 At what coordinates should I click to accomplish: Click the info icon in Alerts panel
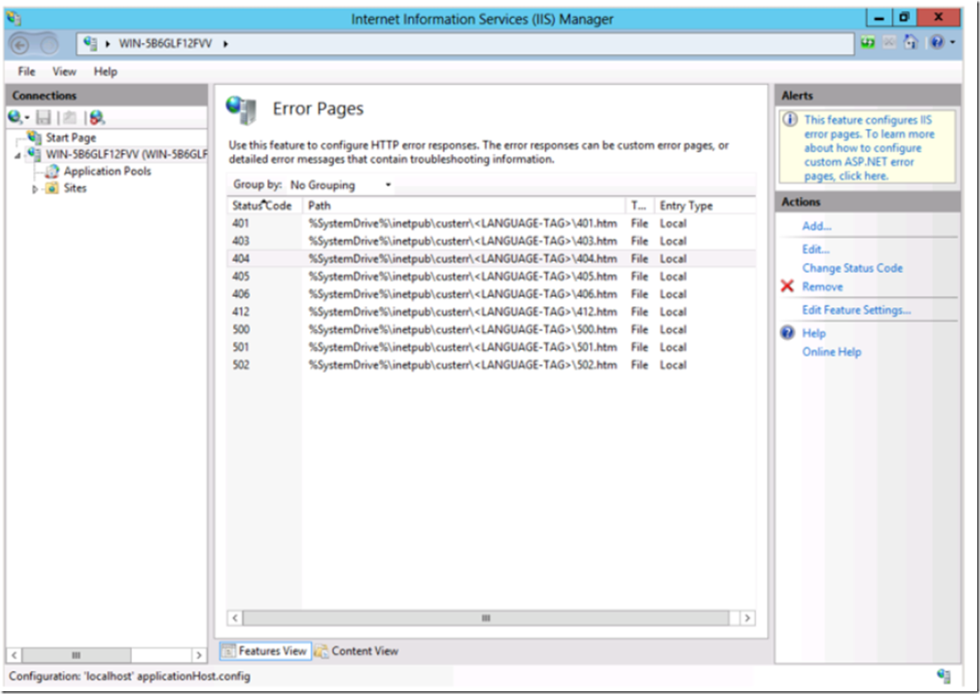tap(790, 120)
